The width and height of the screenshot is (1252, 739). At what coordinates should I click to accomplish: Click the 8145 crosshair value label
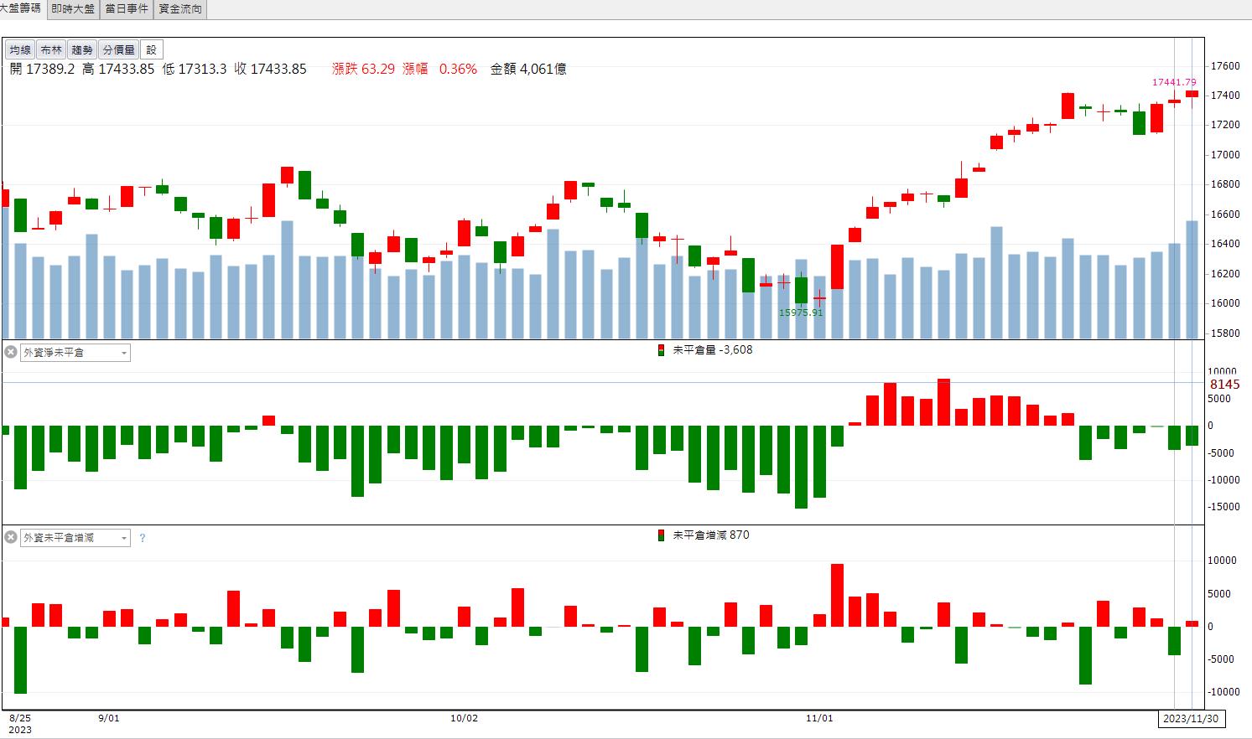pos(1224,385)
